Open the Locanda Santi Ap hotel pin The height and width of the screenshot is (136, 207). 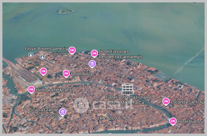[x=166, y=102]
